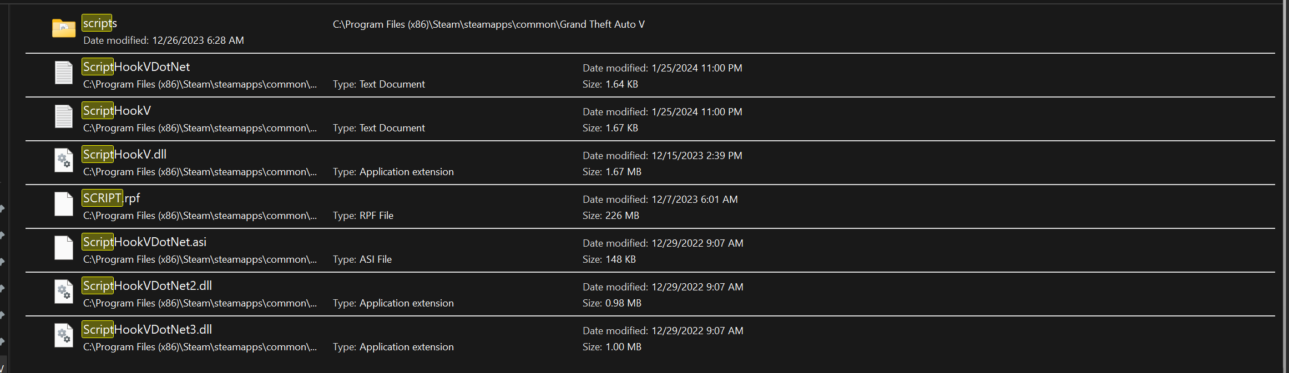Click the ScriptHookV.dll gear file icon
Image resolution: width=1289 pixels, height=373 pixels.
(x=64, y=160)
